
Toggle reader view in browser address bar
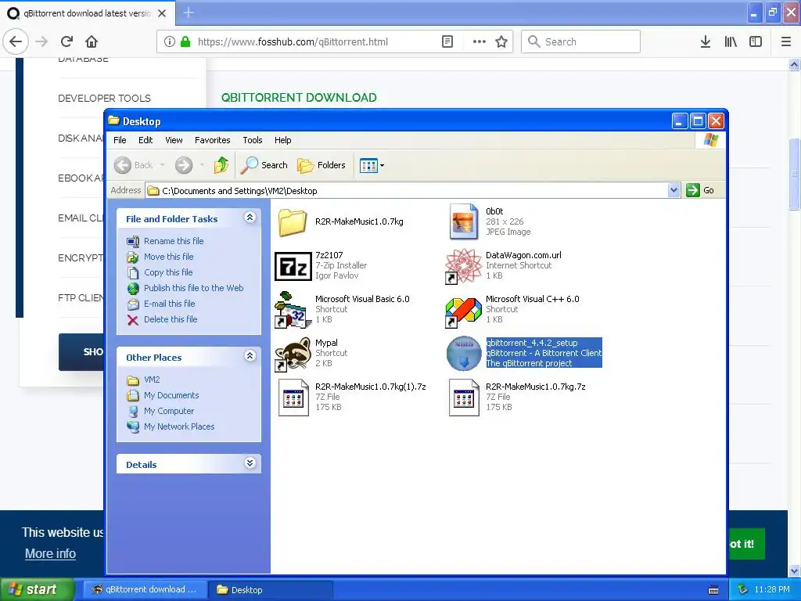[447, 42]
